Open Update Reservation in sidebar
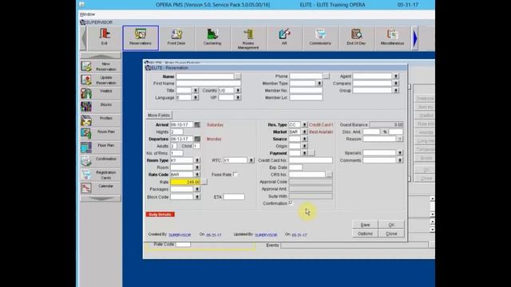Screen dimensions: 511x287 101,80
